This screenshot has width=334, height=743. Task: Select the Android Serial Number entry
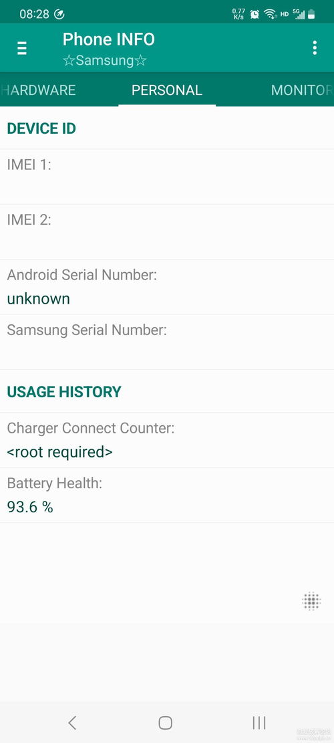(167, 287)
